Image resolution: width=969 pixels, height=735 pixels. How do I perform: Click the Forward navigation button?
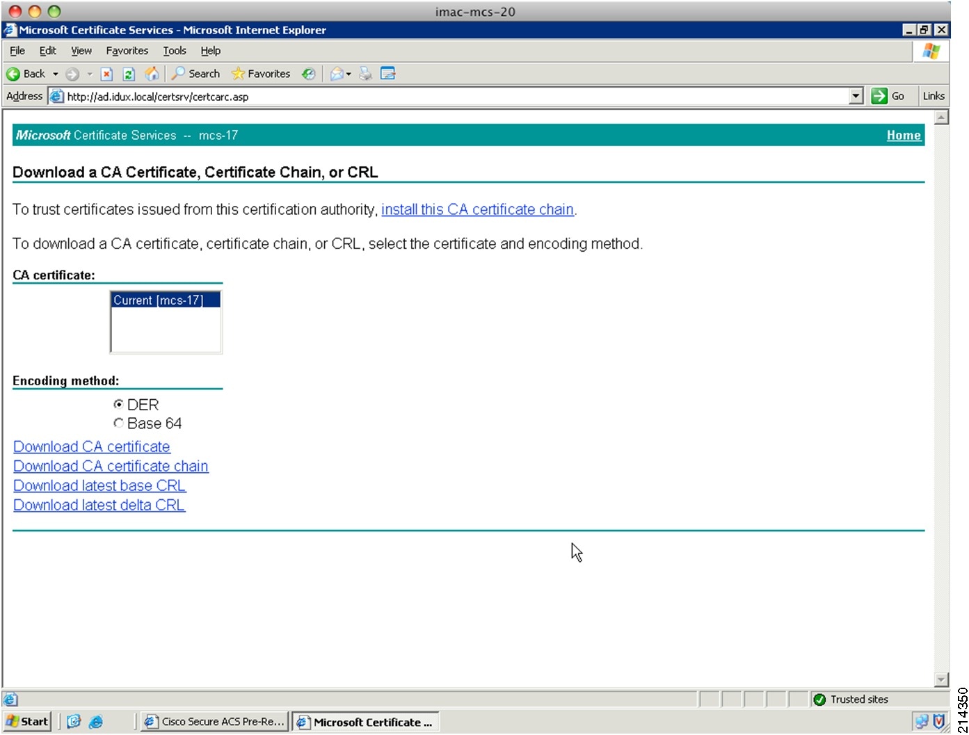click(x=72, y=74)
